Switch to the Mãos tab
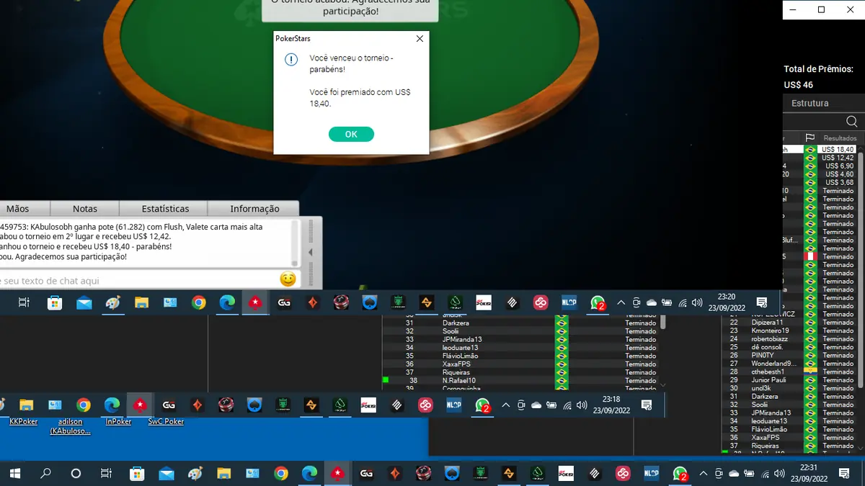This screenshot has height=486, width=865. click(18, 209)
